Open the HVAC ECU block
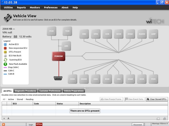The image size is (169, 126). (130, 34)
